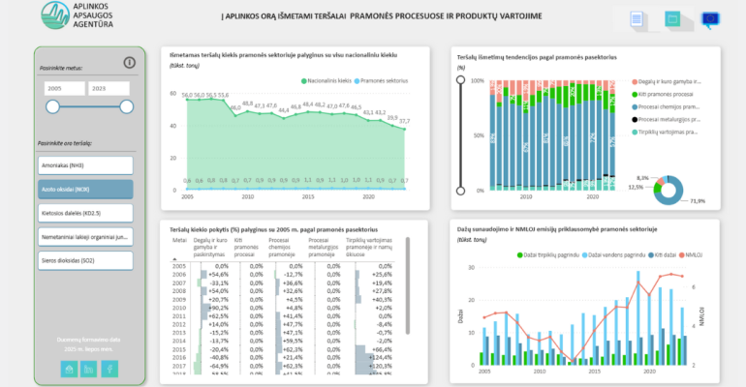The height and width of the screenshot is (387, 746).
Task: Click the Nacionalinis kiekis legend entry
Action: click(326, 81)
